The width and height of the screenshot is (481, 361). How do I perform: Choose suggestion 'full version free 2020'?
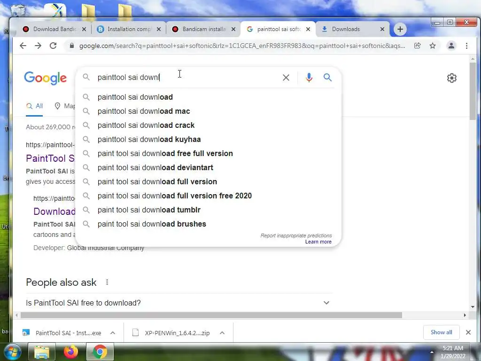(x=208, y=196)
